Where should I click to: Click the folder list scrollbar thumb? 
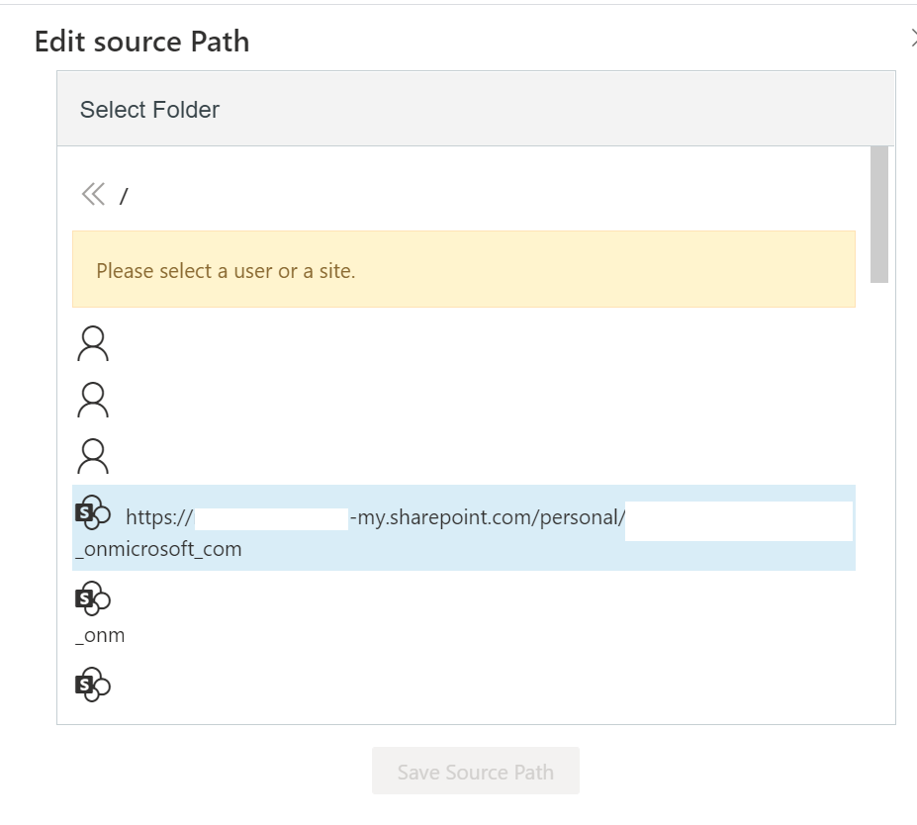tap(878, 214)
